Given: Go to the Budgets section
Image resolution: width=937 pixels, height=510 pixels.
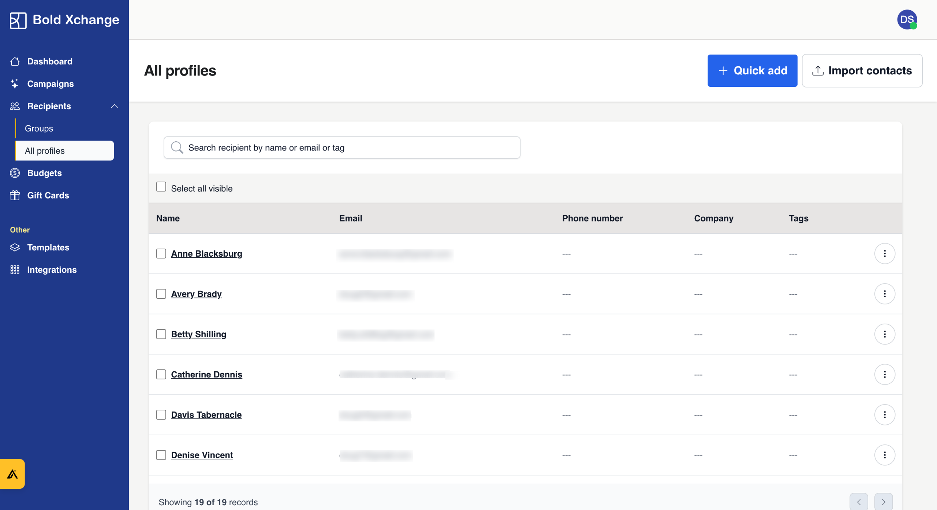Looking at the screenshot, I should coord(44,173).
